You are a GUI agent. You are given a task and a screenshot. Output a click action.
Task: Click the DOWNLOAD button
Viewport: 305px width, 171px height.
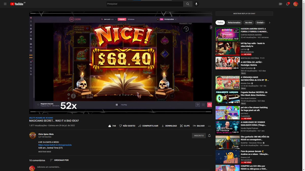pos(169,126)
